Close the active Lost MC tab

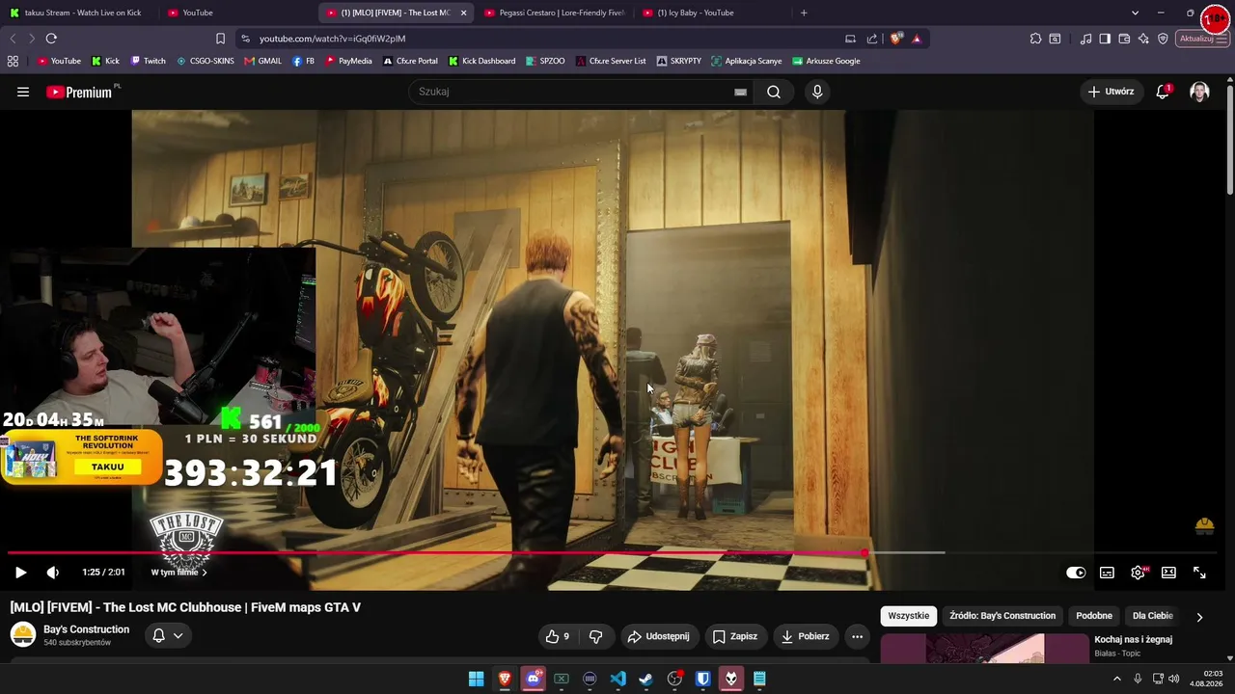tap(463, 13)
